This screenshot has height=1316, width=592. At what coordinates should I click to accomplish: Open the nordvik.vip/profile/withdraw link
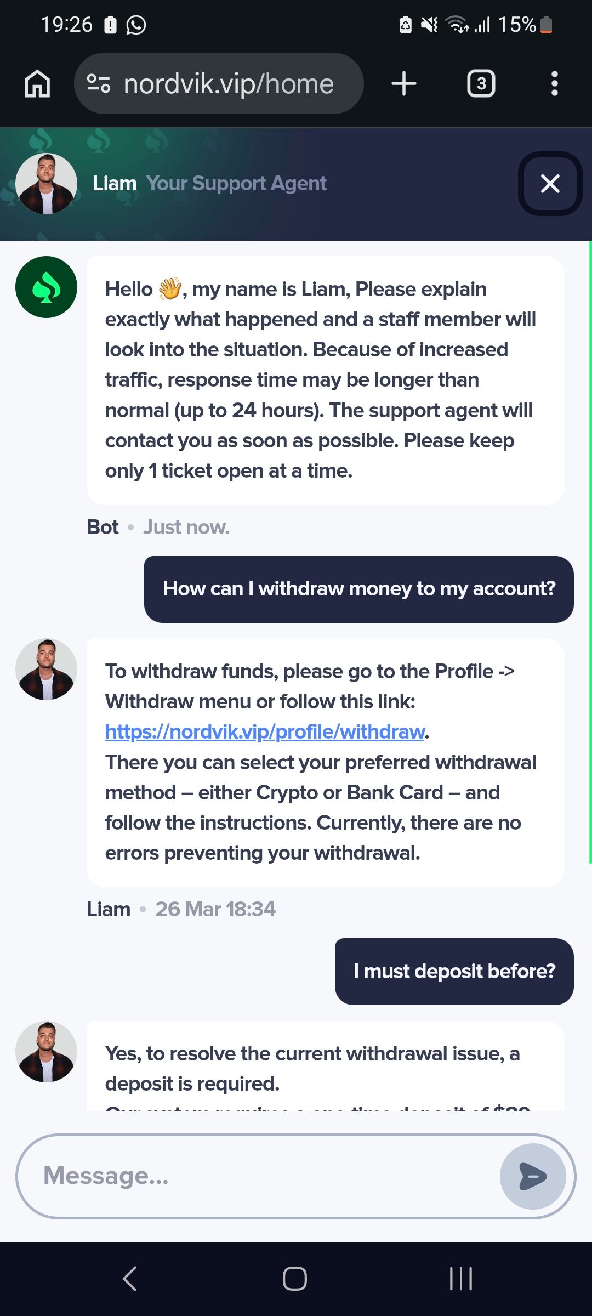pos(265,732)
